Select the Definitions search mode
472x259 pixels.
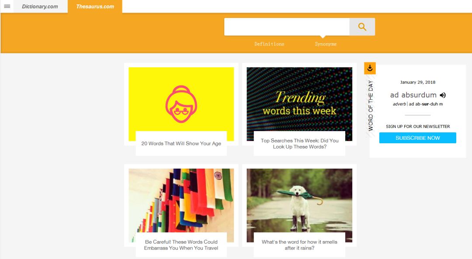pyautogui.click(x=269, y=44)
